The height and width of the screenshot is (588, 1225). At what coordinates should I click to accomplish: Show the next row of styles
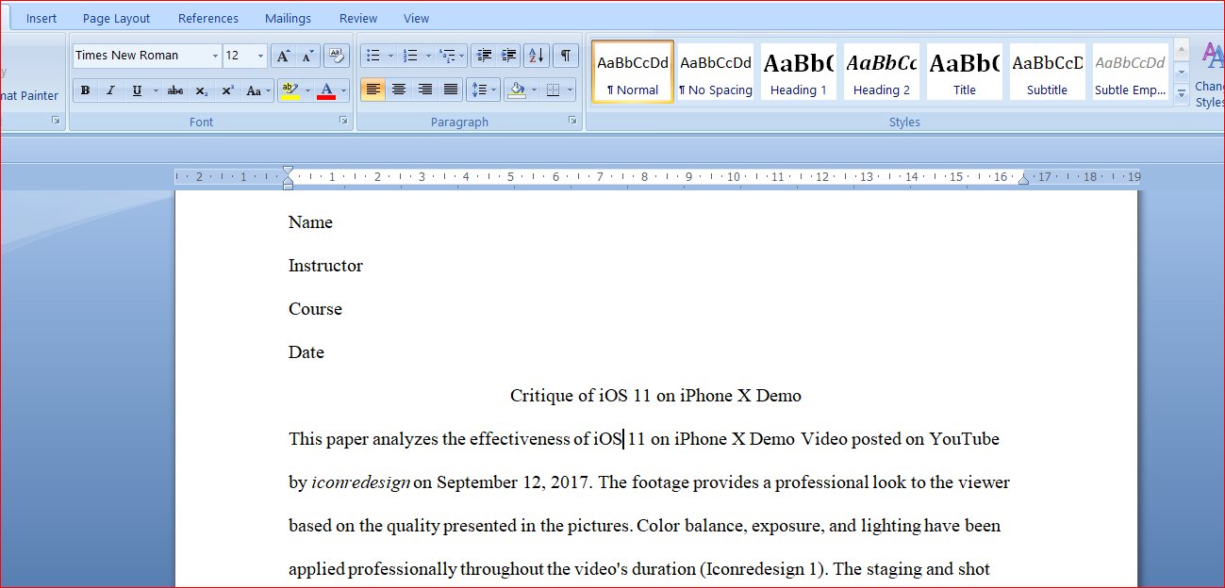[1182, 72]
